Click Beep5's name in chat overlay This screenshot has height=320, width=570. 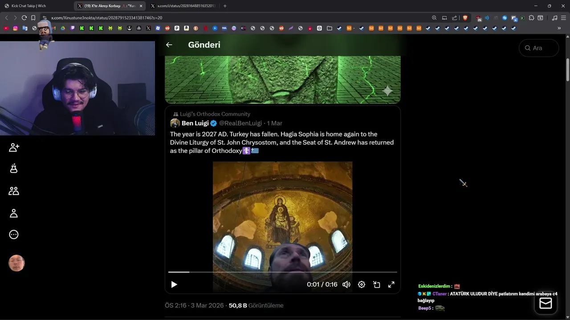425,308
